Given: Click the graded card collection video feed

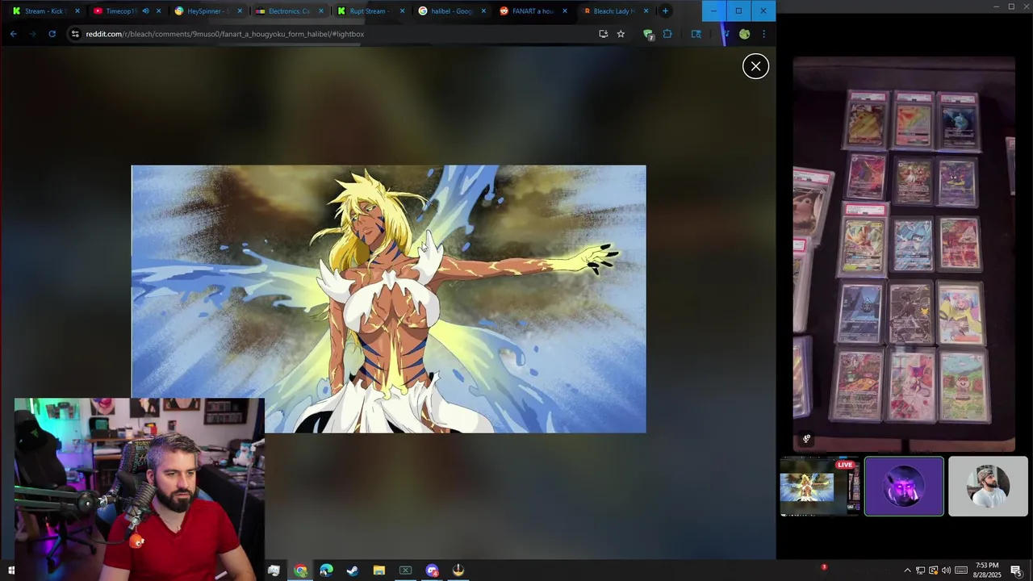Looking at the screenshot, I should [x=904, y=254].
